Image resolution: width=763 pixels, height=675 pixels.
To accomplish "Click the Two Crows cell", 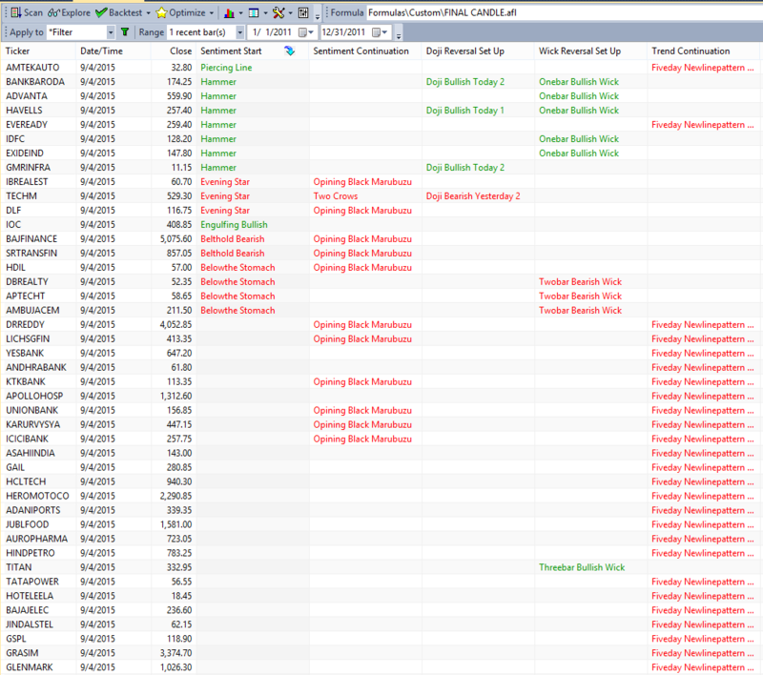I will tap(336, 196).
